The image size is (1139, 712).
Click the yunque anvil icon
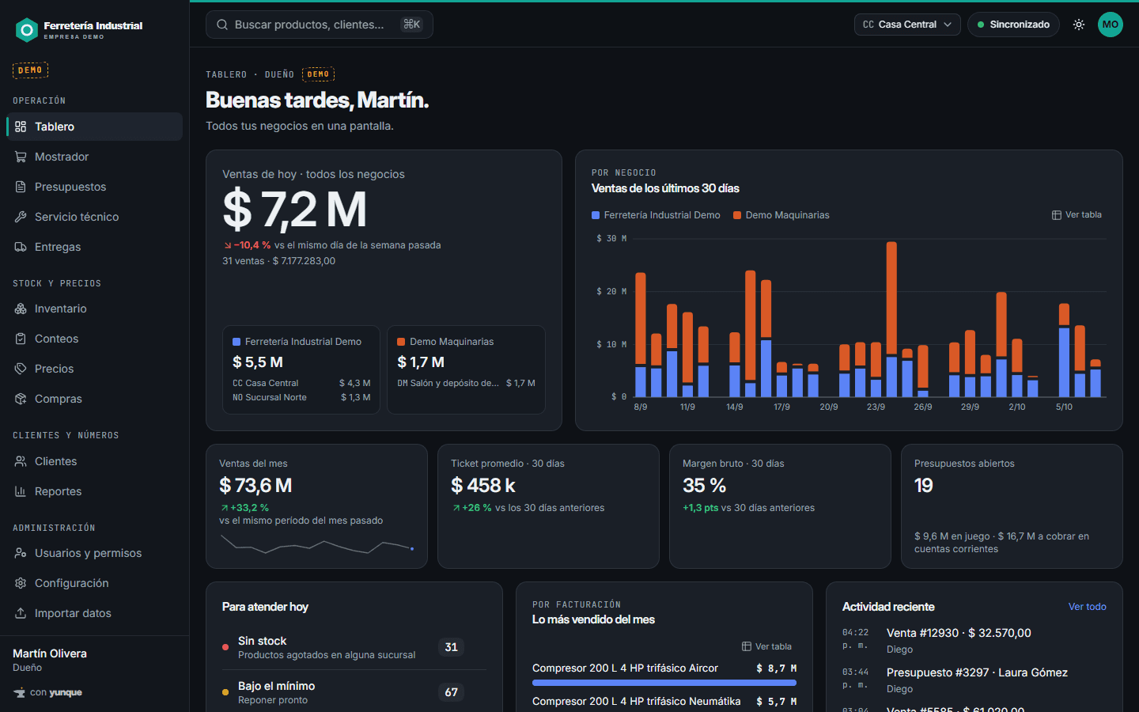(19, 693)
